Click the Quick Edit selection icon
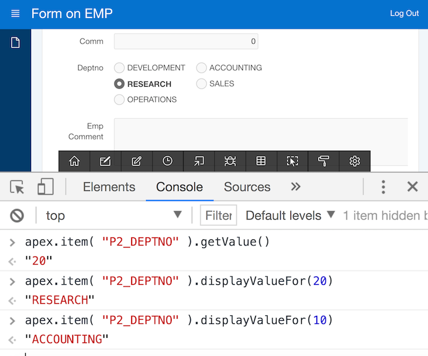This screenshot has height=356, width=428. tap(292, 161)
